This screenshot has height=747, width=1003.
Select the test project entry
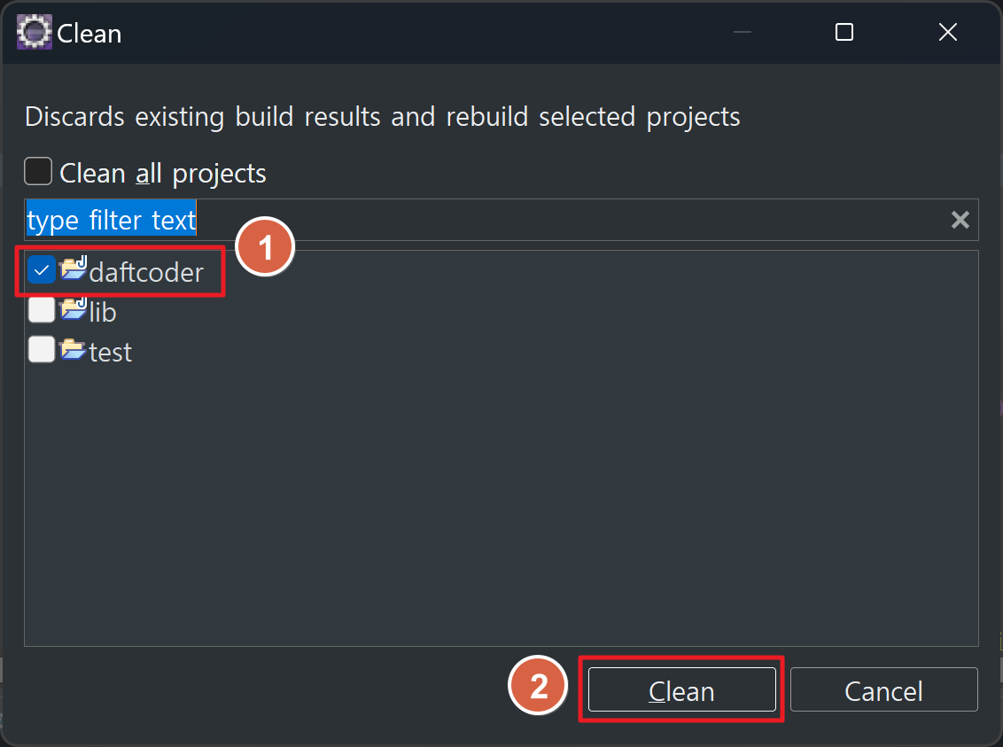pyautogui.click(x=110, y=351)
